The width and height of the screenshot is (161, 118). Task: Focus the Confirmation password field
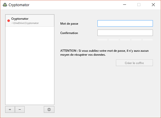click(125, 33)
